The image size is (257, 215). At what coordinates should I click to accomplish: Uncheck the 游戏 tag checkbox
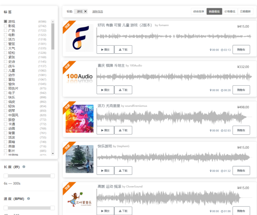pyautogui.click(x=5, y=21)
